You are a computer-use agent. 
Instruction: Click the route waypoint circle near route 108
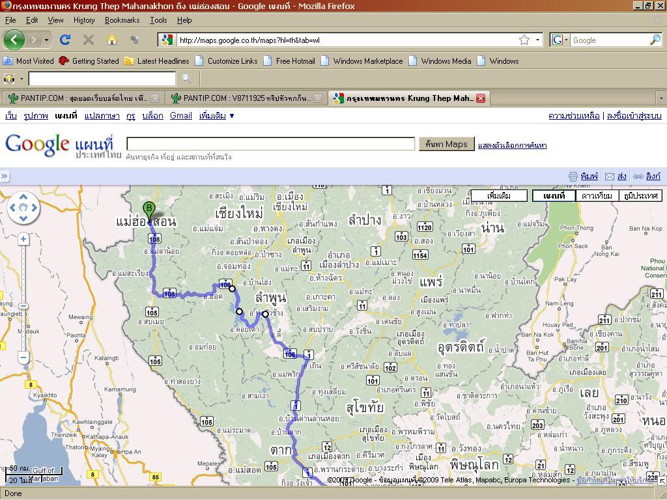[232, 288]
